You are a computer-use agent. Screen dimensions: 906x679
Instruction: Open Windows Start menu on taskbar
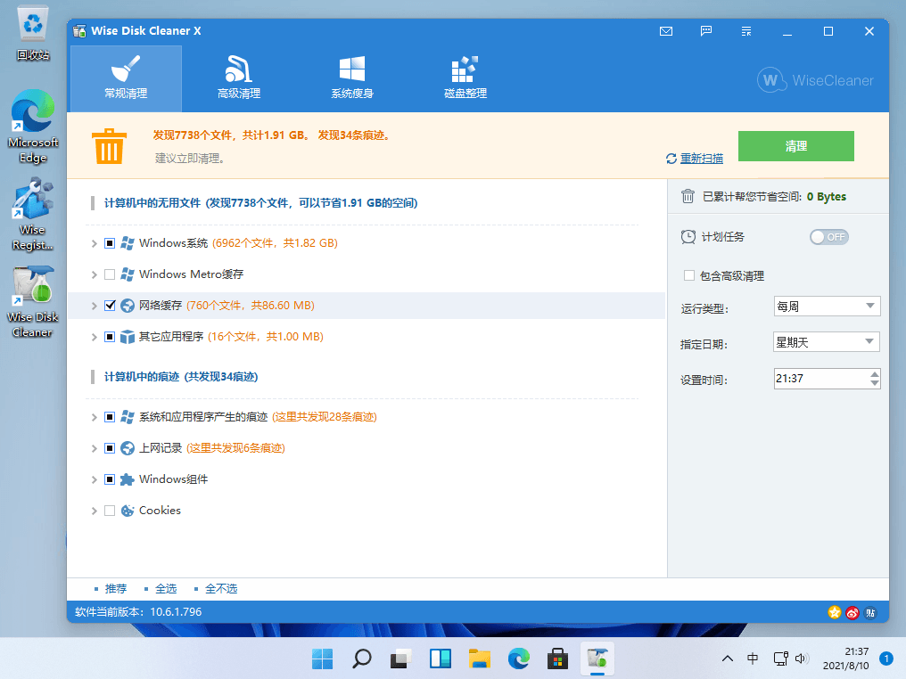coord(323,659)
